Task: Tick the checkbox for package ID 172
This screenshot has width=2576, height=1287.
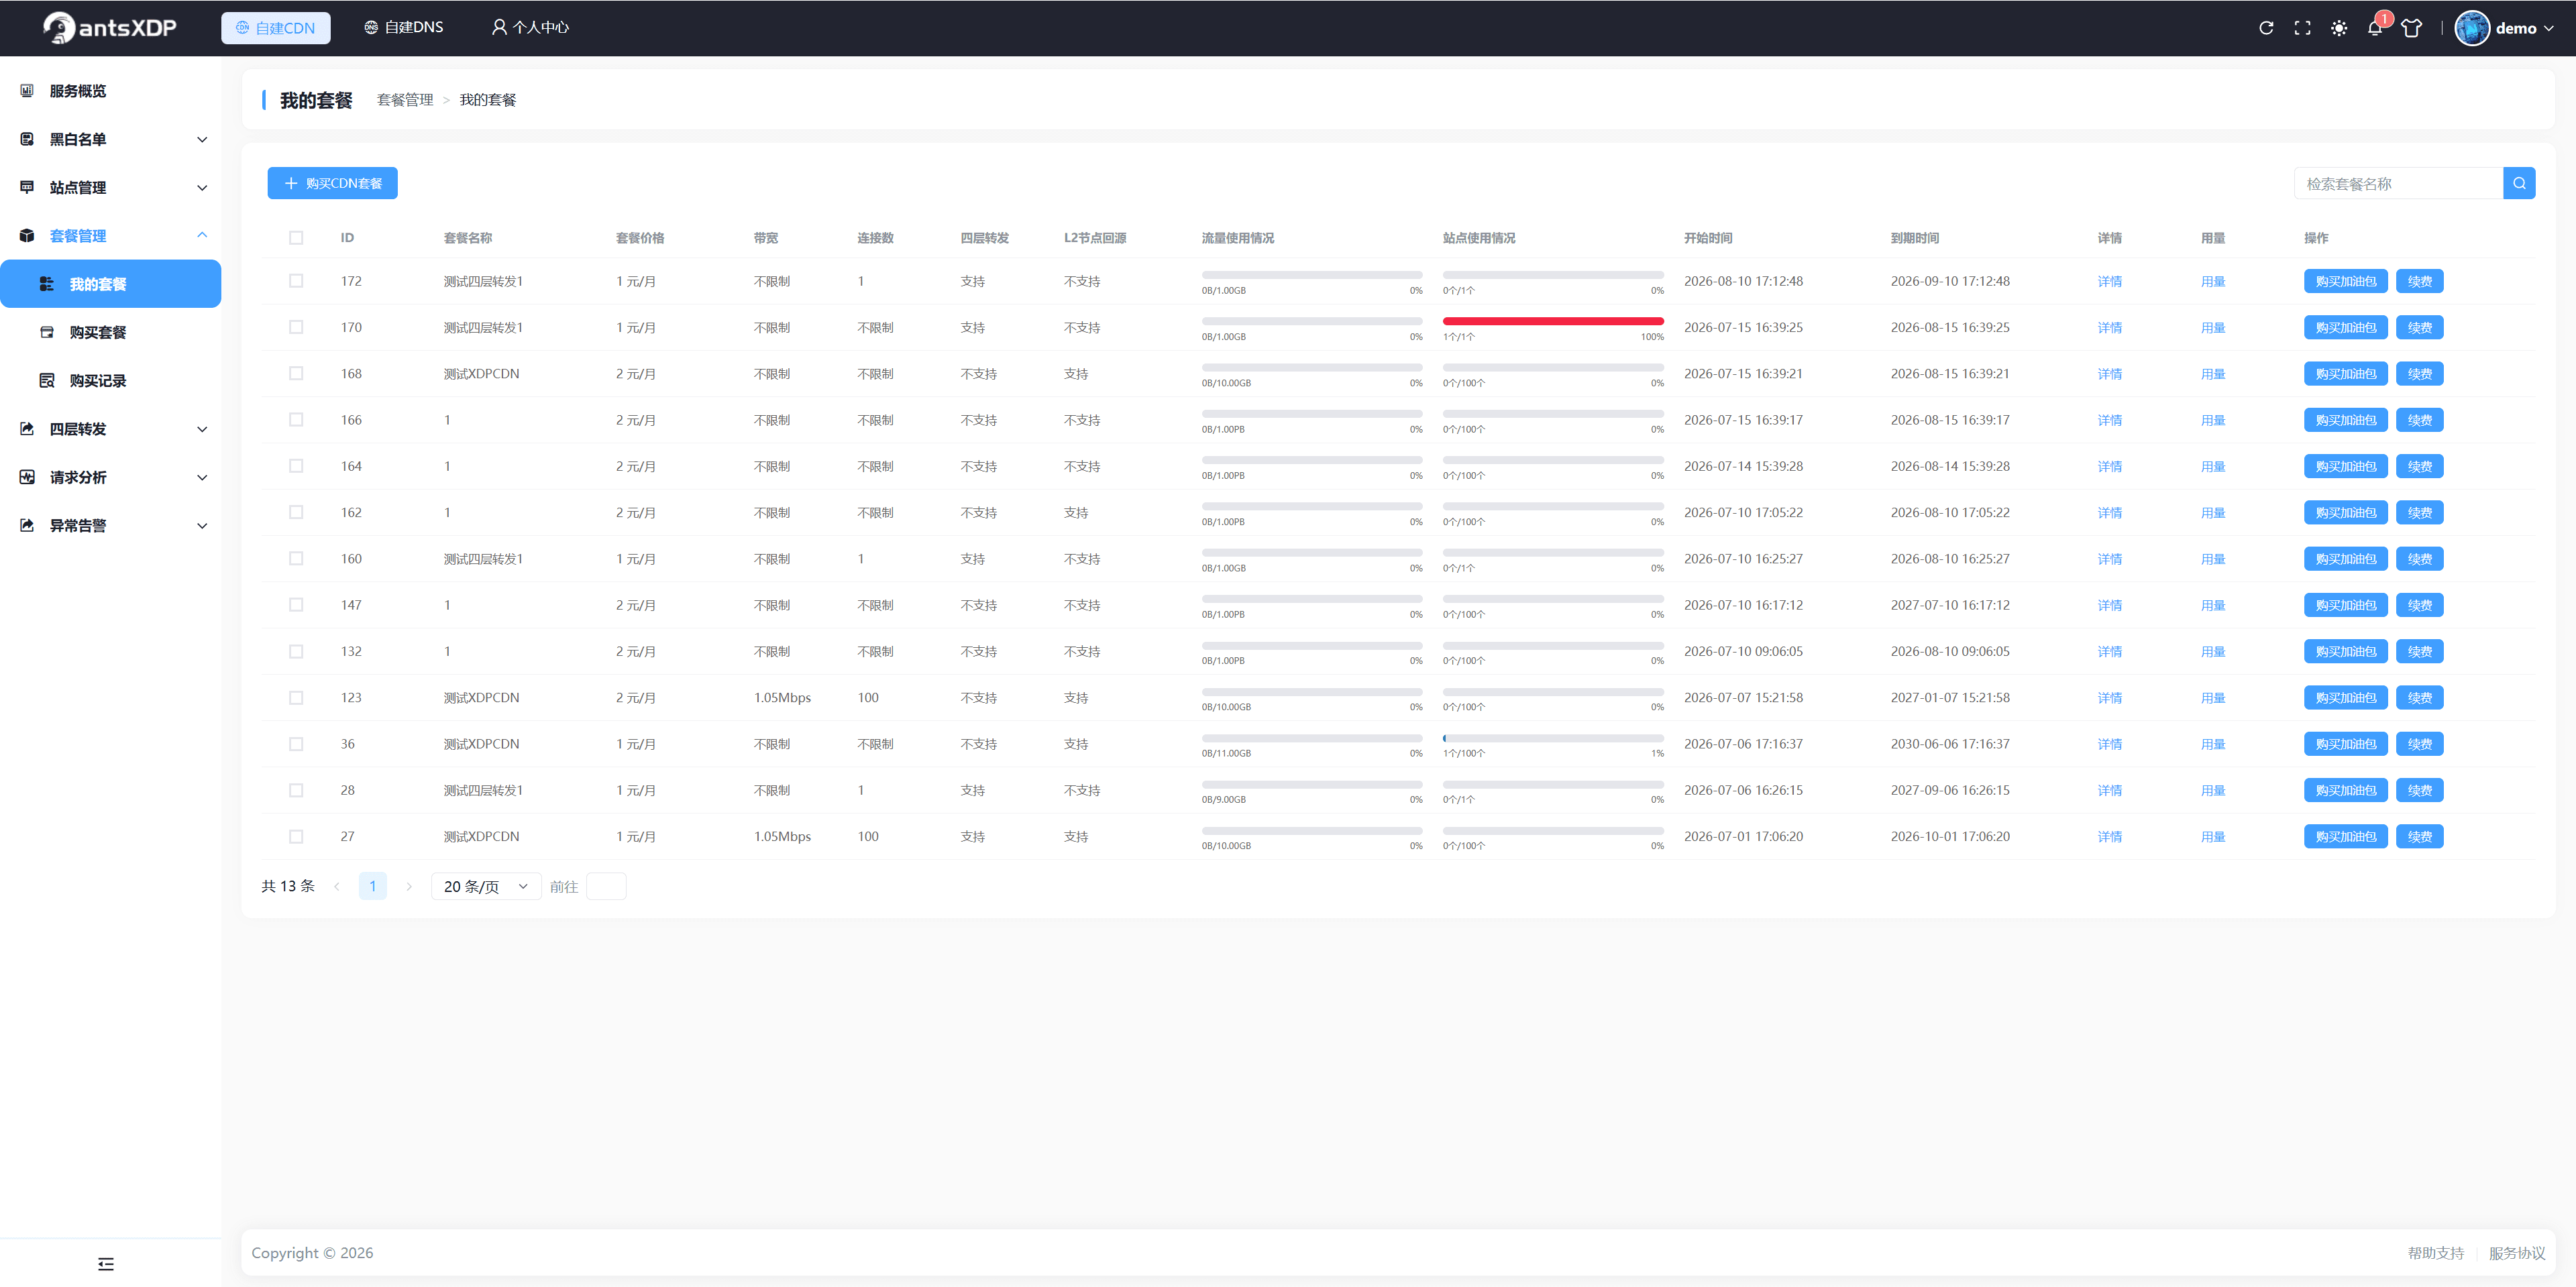Action: coord(296,281)
